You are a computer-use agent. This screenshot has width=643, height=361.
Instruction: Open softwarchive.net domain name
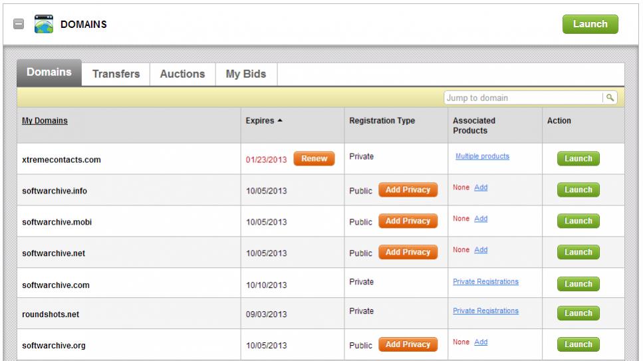click(x=53, y=253)
